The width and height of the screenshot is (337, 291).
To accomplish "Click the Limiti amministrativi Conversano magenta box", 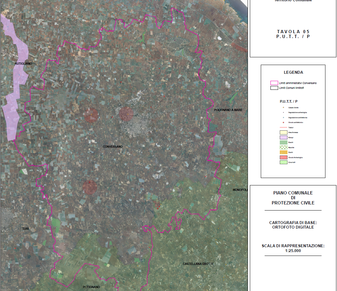I will 274,83.
